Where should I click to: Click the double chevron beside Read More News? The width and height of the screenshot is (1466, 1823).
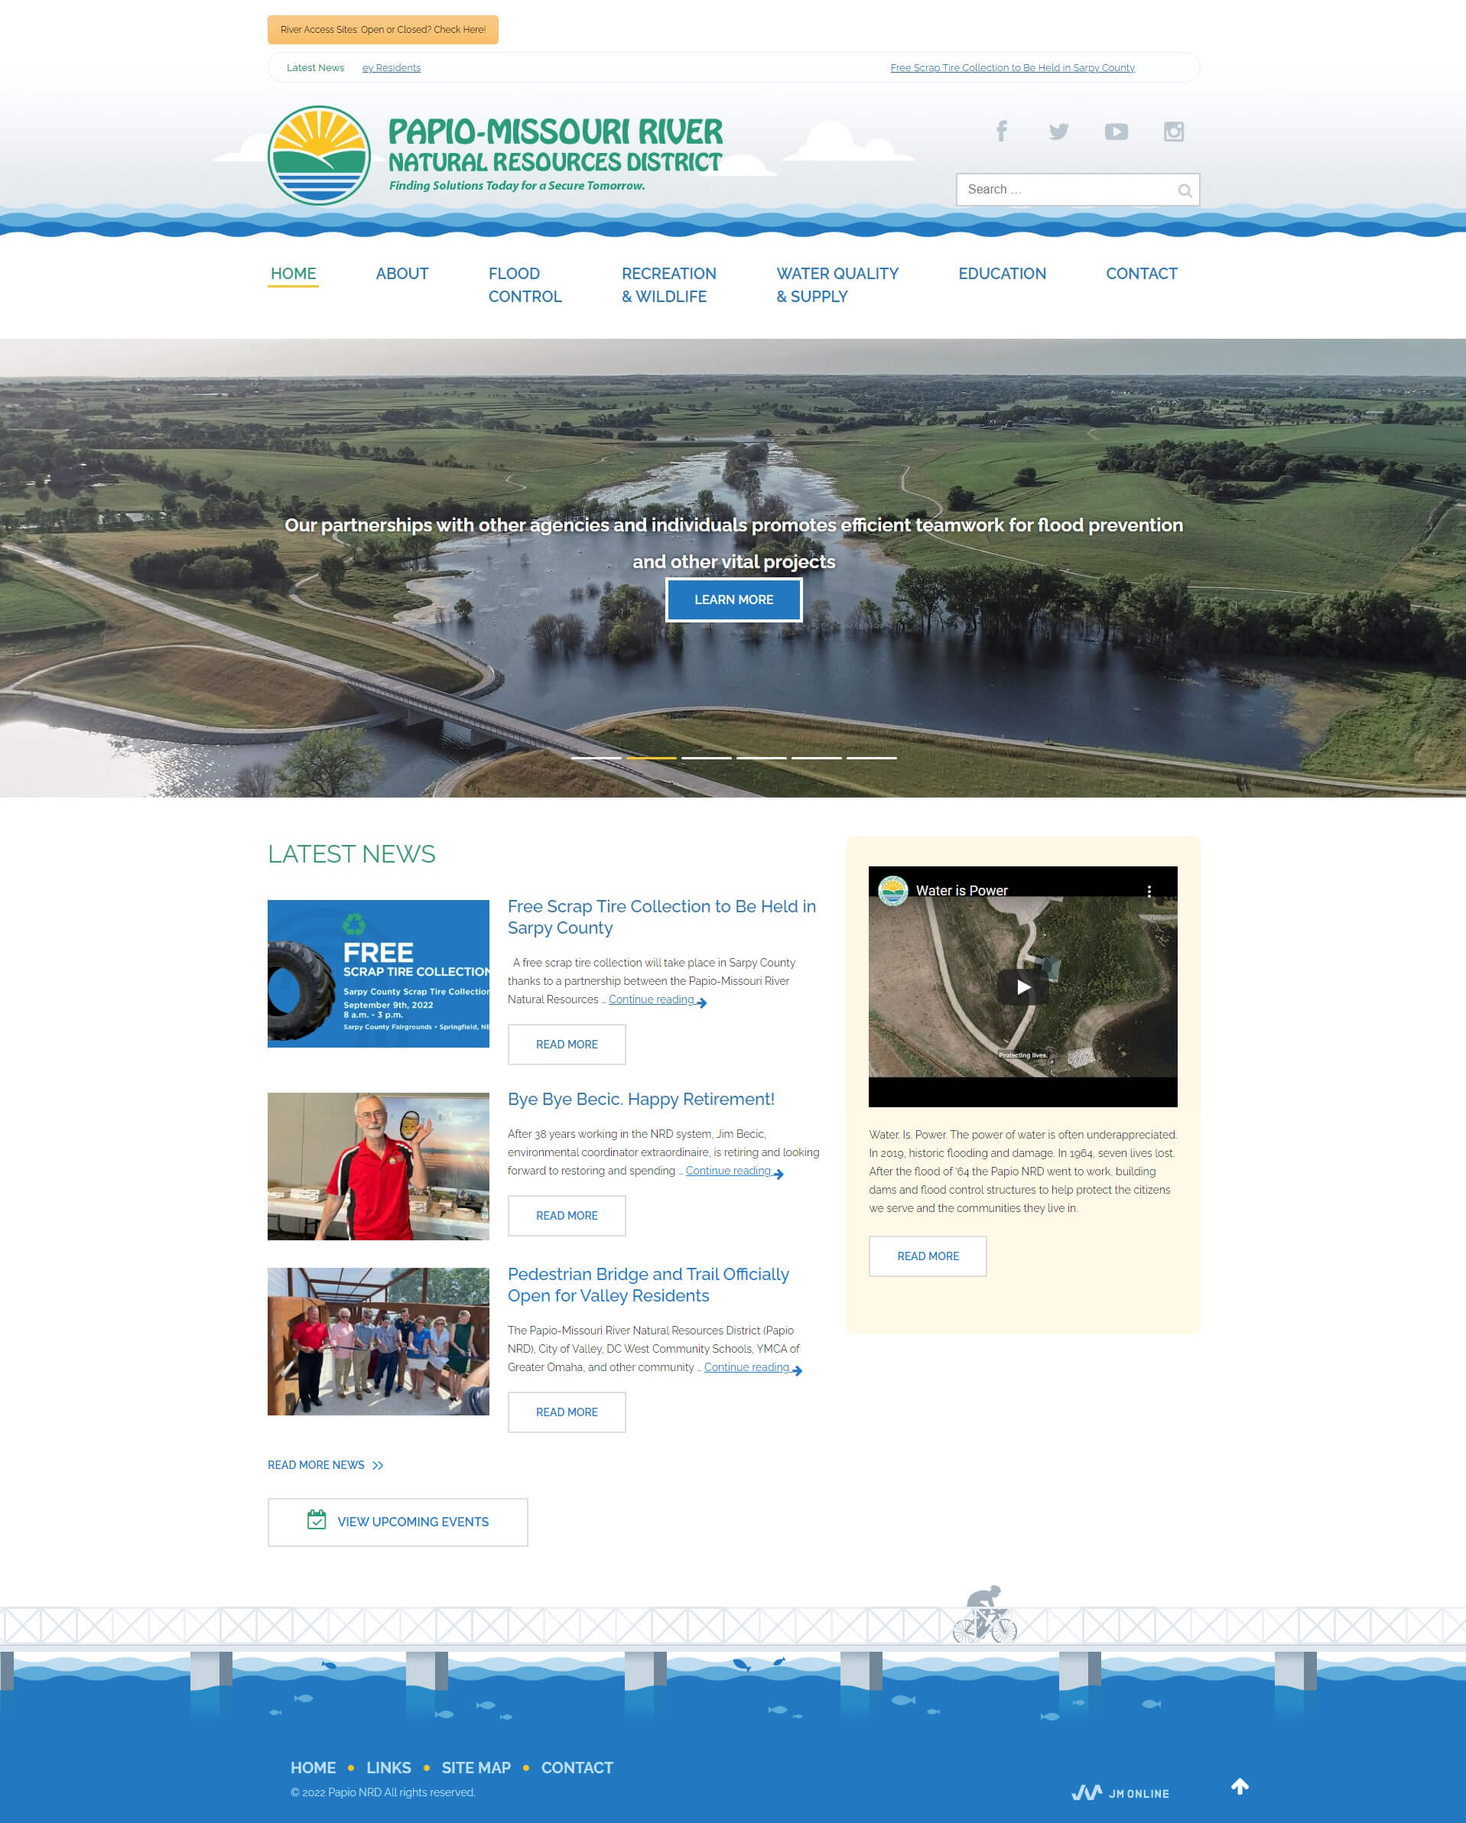378,1465
